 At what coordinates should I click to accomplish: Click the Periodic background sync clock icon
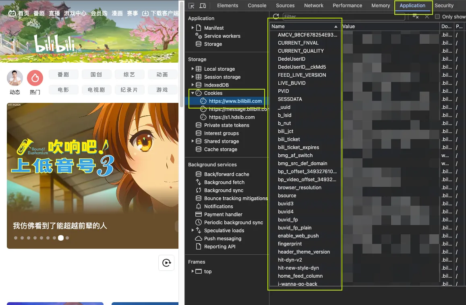(199, 222)
